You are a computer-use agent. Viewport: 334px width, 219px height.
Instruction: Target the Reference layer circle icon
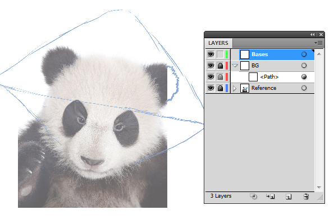[x=304, y=88]
